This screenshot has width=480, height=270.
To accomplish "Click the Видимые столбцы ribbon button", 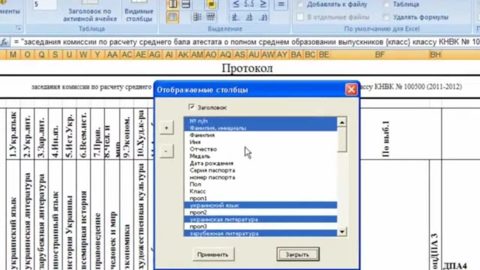I will pos(139,11).
